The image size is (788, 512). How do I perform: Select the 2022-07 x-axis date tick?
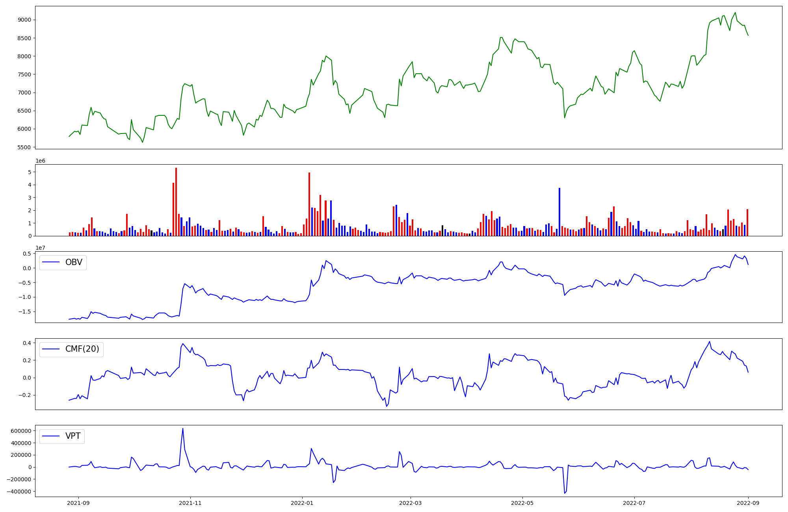click(x=634, y=503)
